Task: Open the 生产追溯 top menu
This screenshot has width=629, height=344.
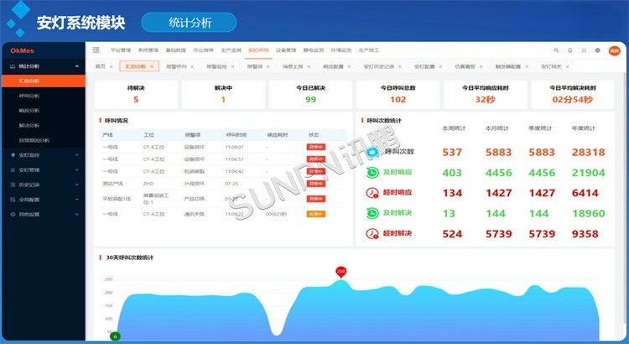Action: point(231,50)
